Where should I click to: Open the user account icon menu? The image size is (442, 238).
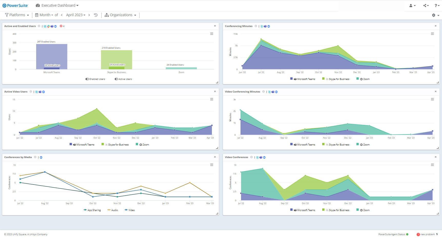pyautogui.click(x=412, y=5)
